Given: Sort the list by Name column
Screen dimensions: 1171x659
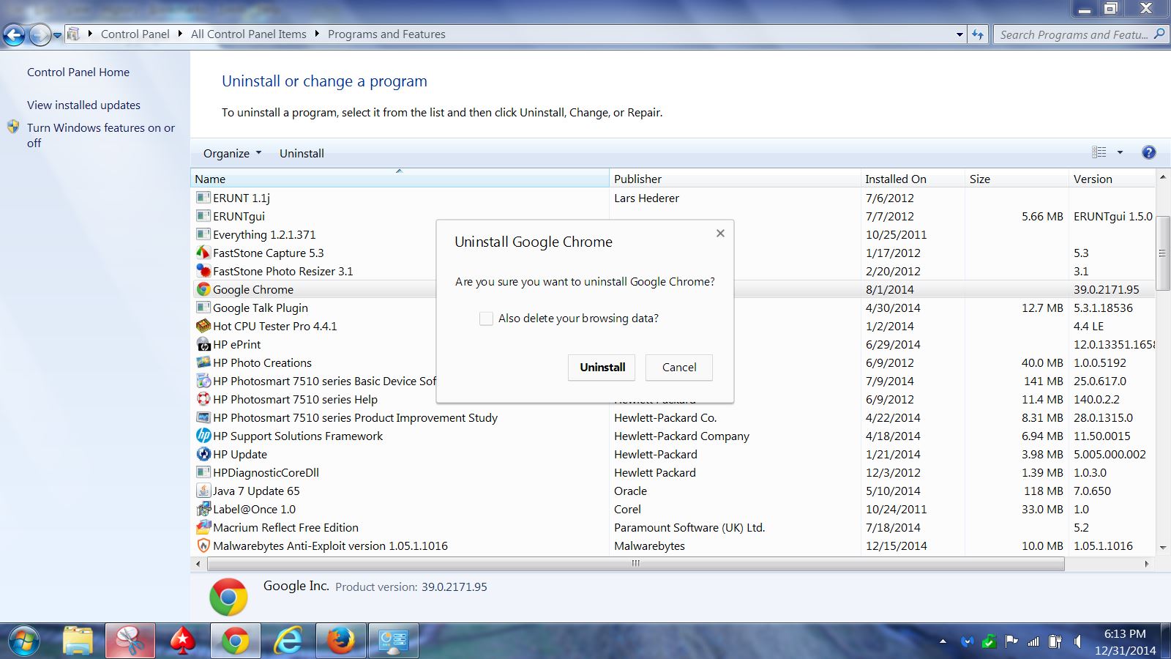Looking at the screenshot, I should click(x=400, y=179).
